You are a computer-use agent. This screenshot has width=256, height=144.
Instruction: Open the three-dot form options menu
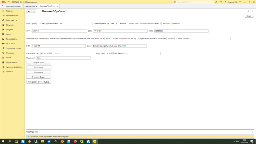(x=248, y=11)
